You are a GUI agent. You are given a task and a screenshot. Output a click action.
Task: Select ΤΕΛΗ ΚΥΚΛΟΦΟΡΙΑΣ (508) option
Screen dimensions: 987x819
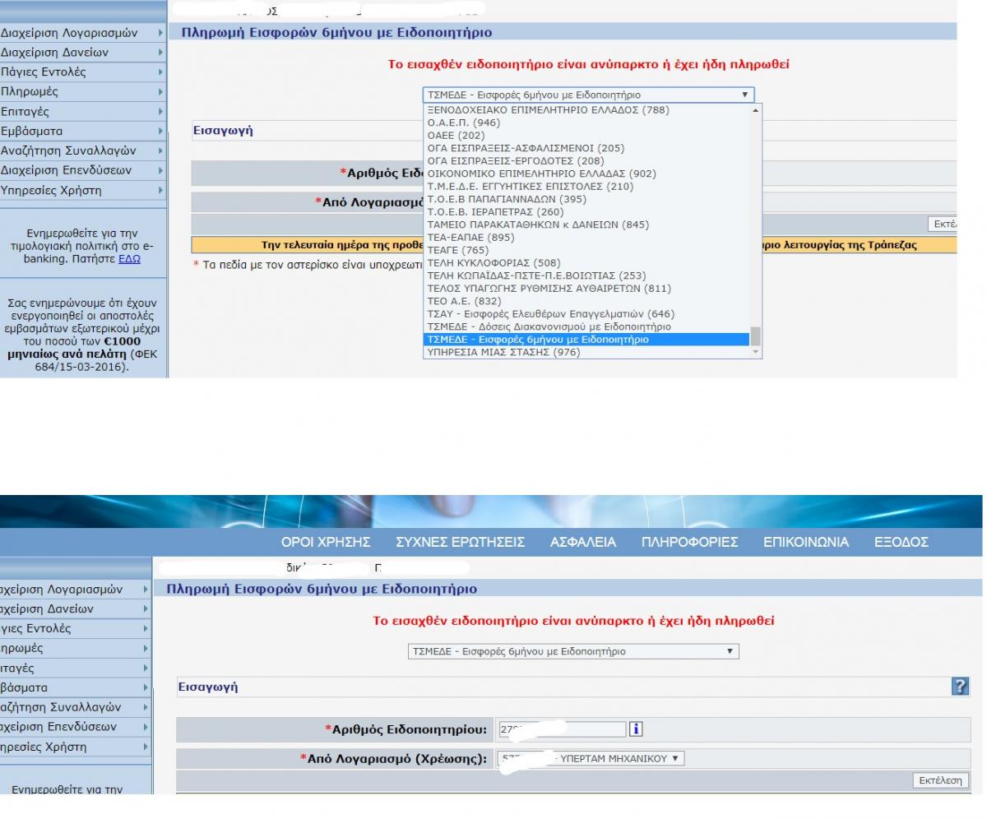pos(586,263)
